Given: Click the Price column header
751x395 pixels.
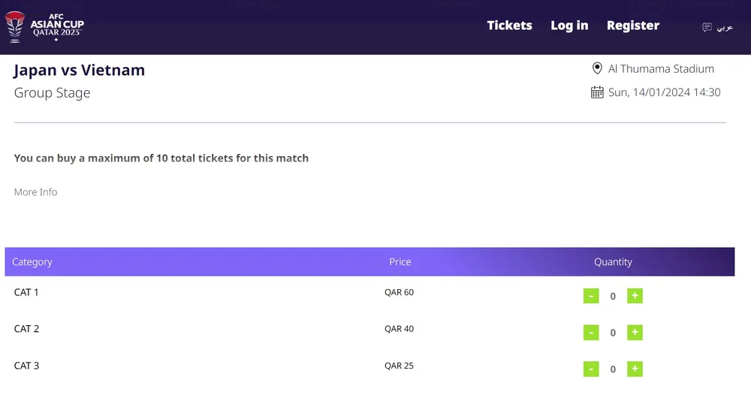Looking at the screenshot, I should pyautogui.click(x=400, y=262).
